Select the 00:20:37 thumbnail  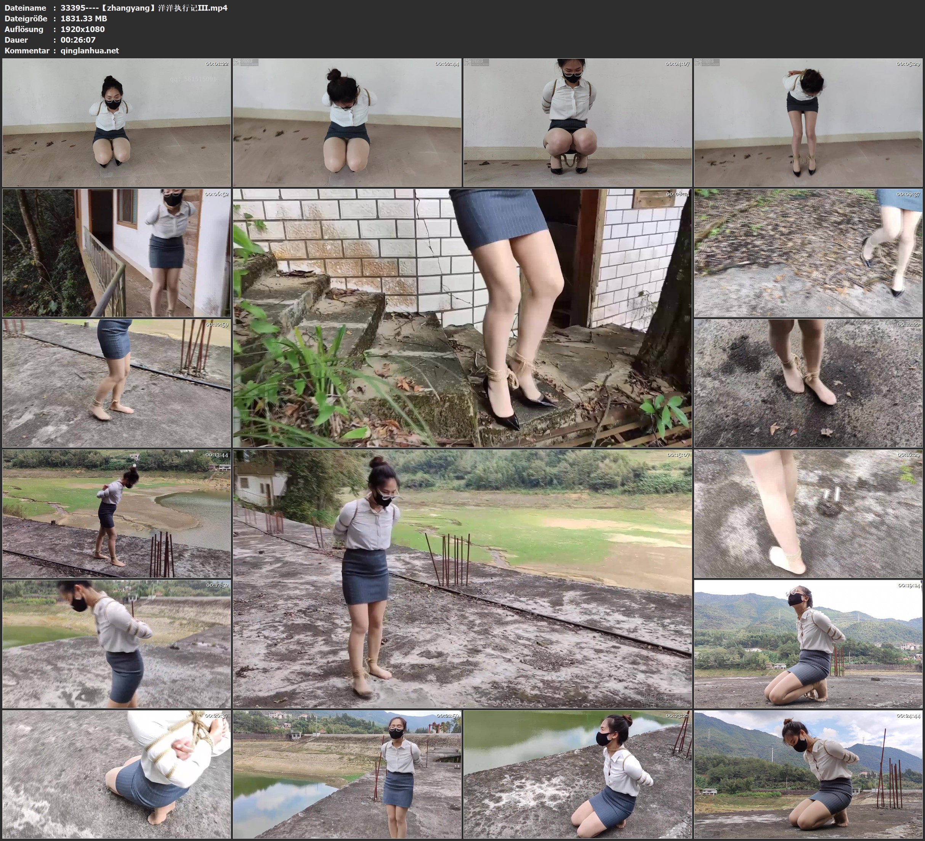tap(117, 774)
